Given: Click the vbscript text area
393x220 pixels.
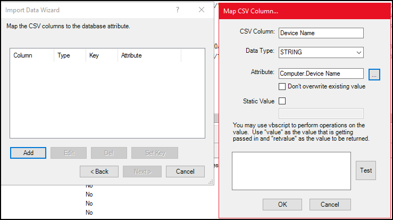Looking at the screenshot, I should 291,170.
